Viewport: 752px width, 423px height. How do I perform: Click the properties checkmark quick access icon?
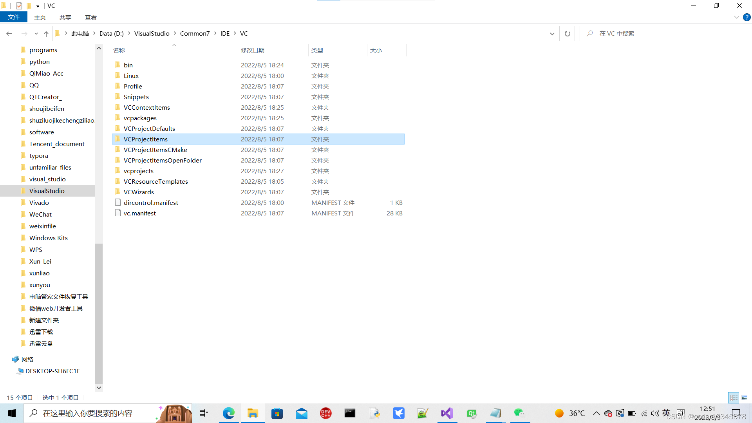(x=19, y=6)
